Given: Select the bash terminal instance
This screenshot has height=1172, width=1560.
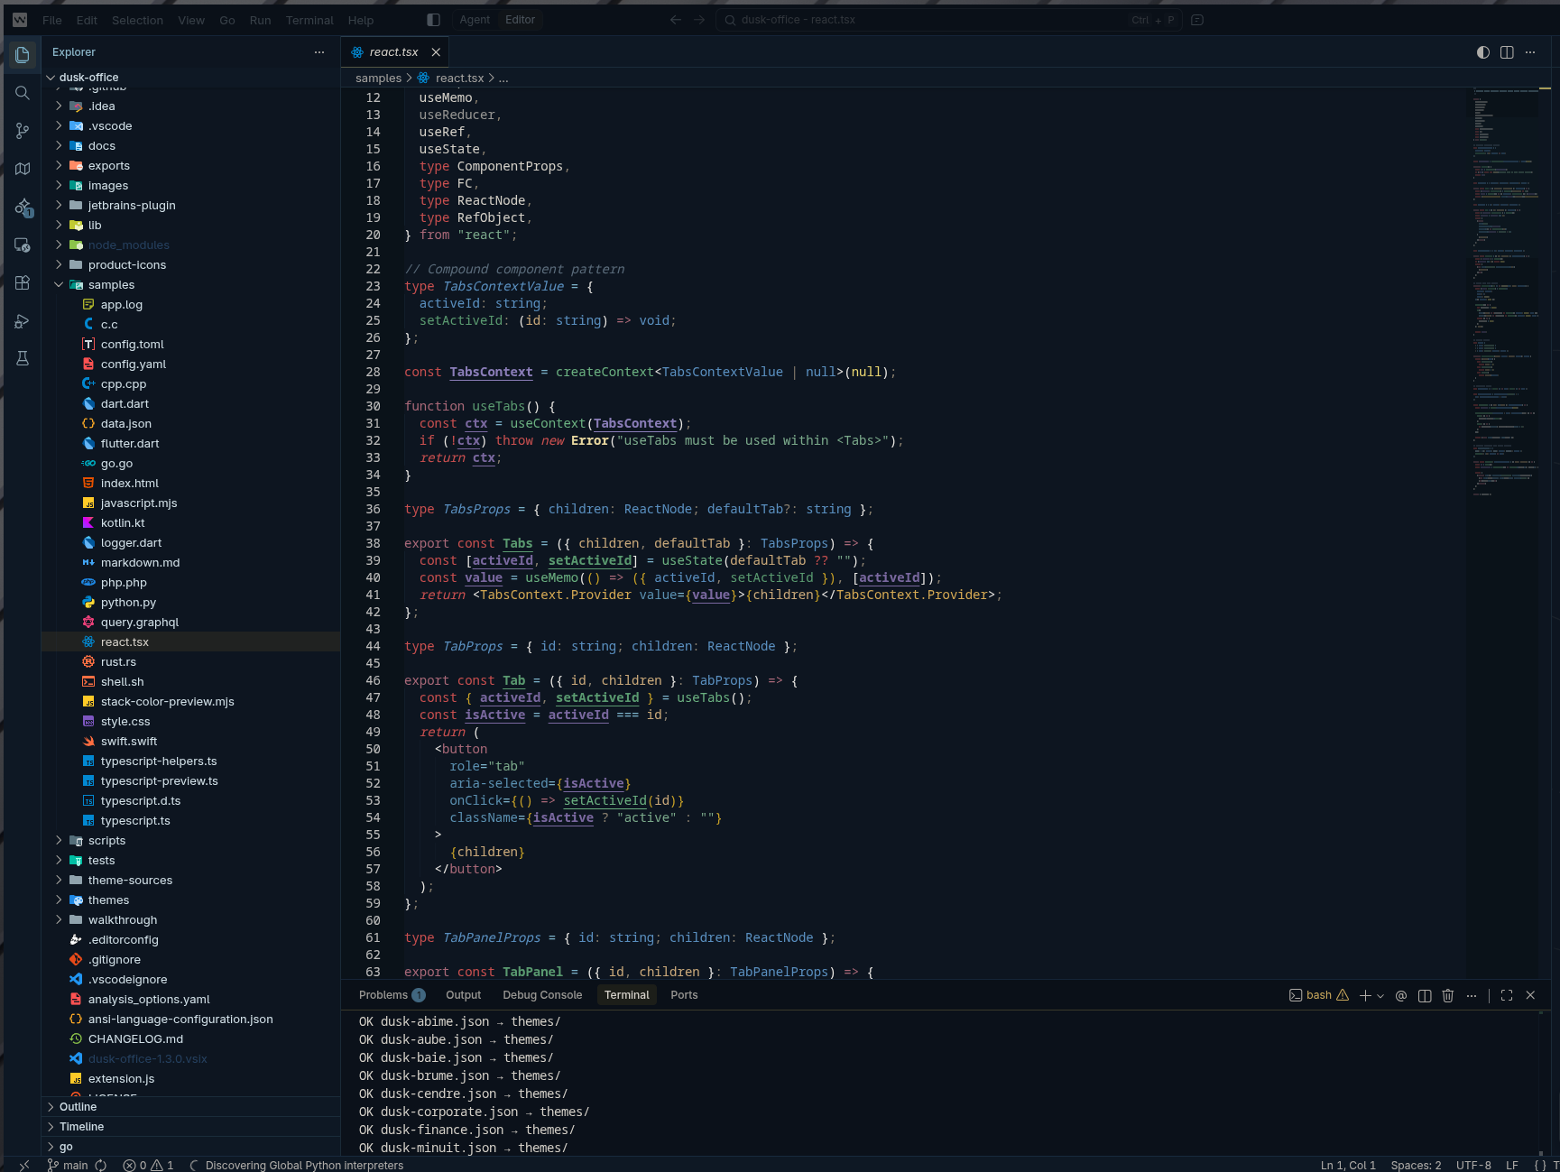Looking at the screenshot, I should (x=1319, y=995).
